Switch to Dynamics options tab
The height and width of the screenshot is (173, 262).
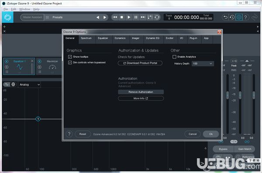pyautogui.click(x=120, y=38)
